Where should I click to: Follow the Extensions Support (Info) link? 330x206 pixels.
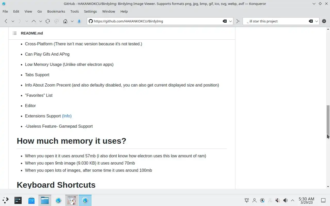click(67, 116)
